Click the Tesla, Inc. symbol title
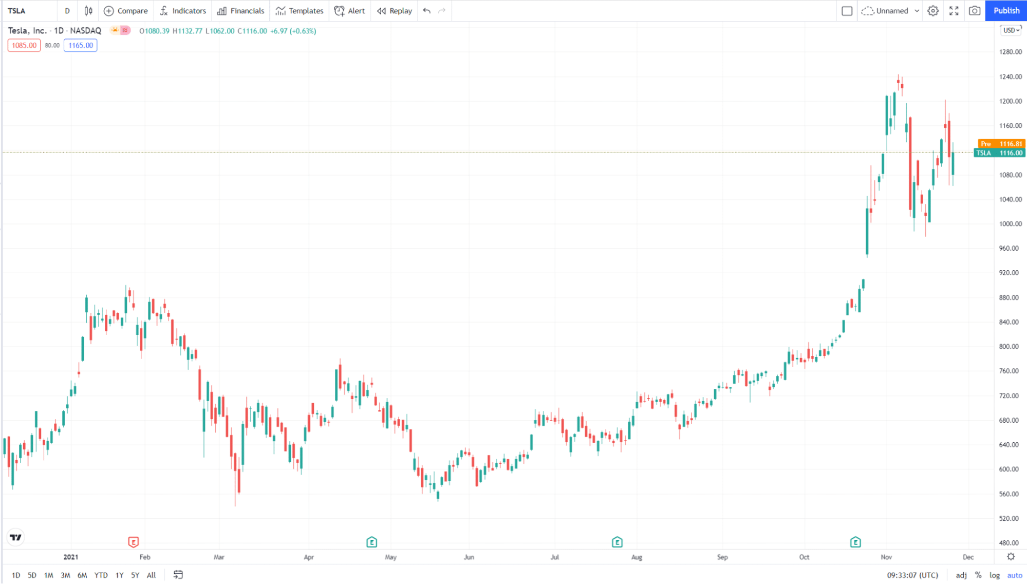 pos(27,31)
